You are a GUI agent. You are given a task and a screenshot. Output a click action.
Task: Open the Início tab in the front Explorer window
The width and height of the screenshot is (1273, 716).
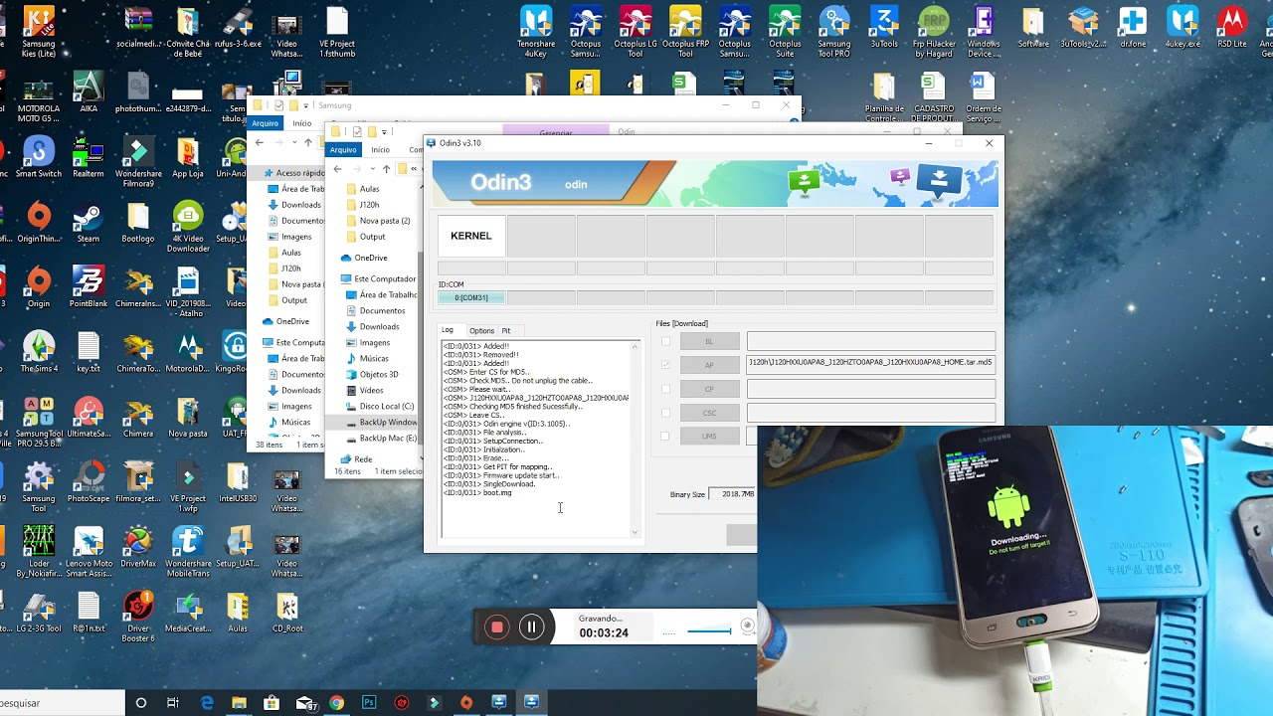click(x=381, y=149)
